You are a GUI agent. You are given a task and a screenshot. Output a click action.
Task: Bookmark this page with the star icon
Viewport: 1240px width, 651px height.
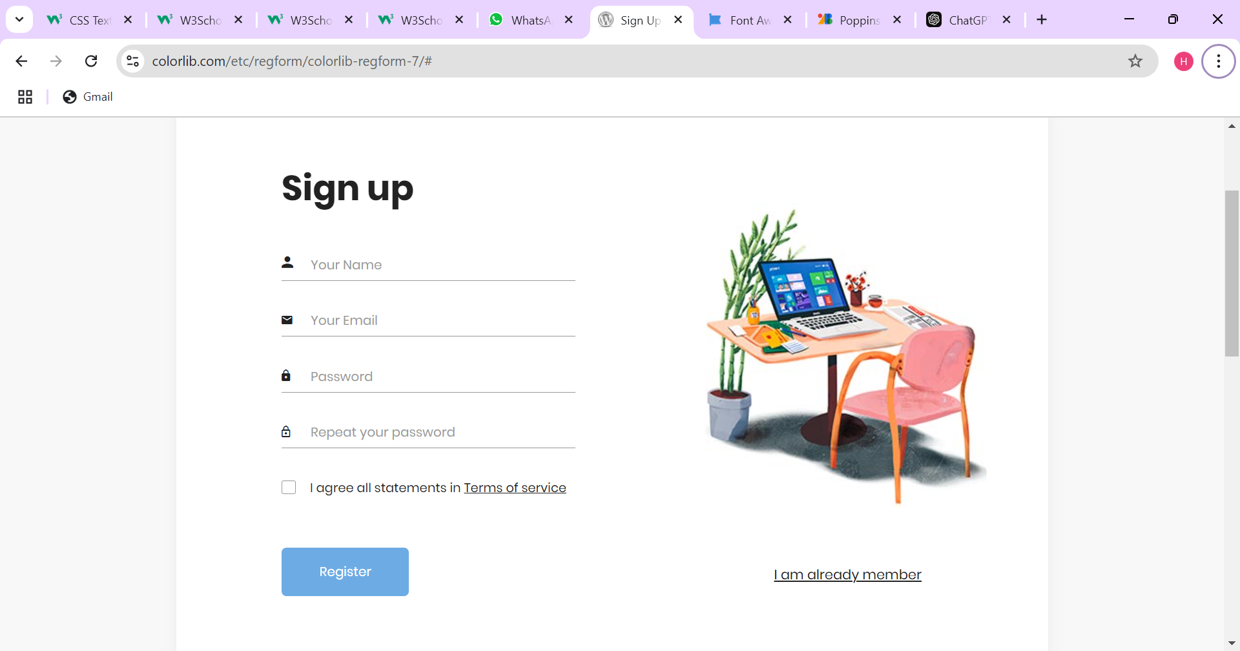click(1135, 61)
